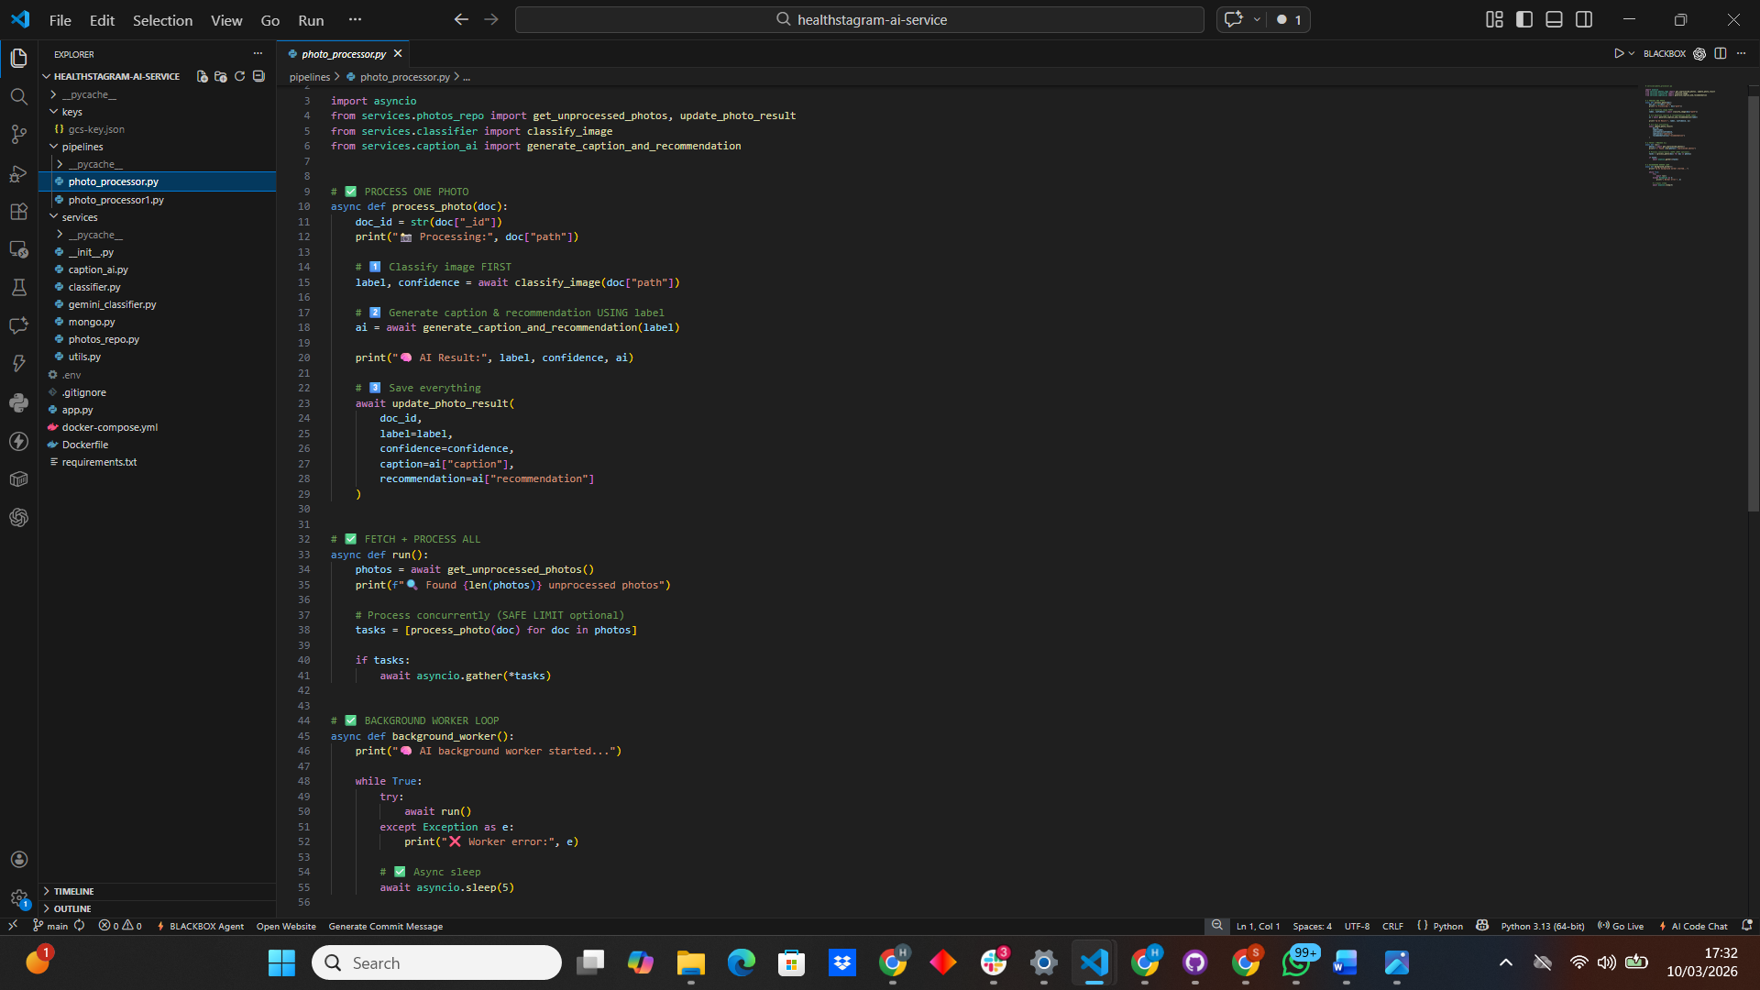Toggle the bottom panel layout icon

1554,19
